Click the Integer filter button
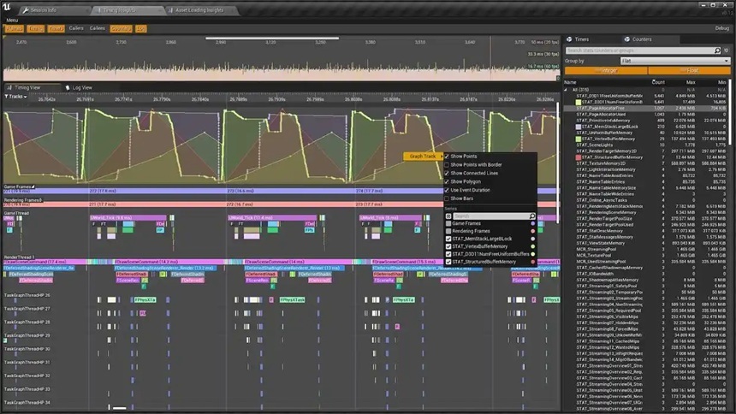The image size is (736, 414). [x=606, y=70]
